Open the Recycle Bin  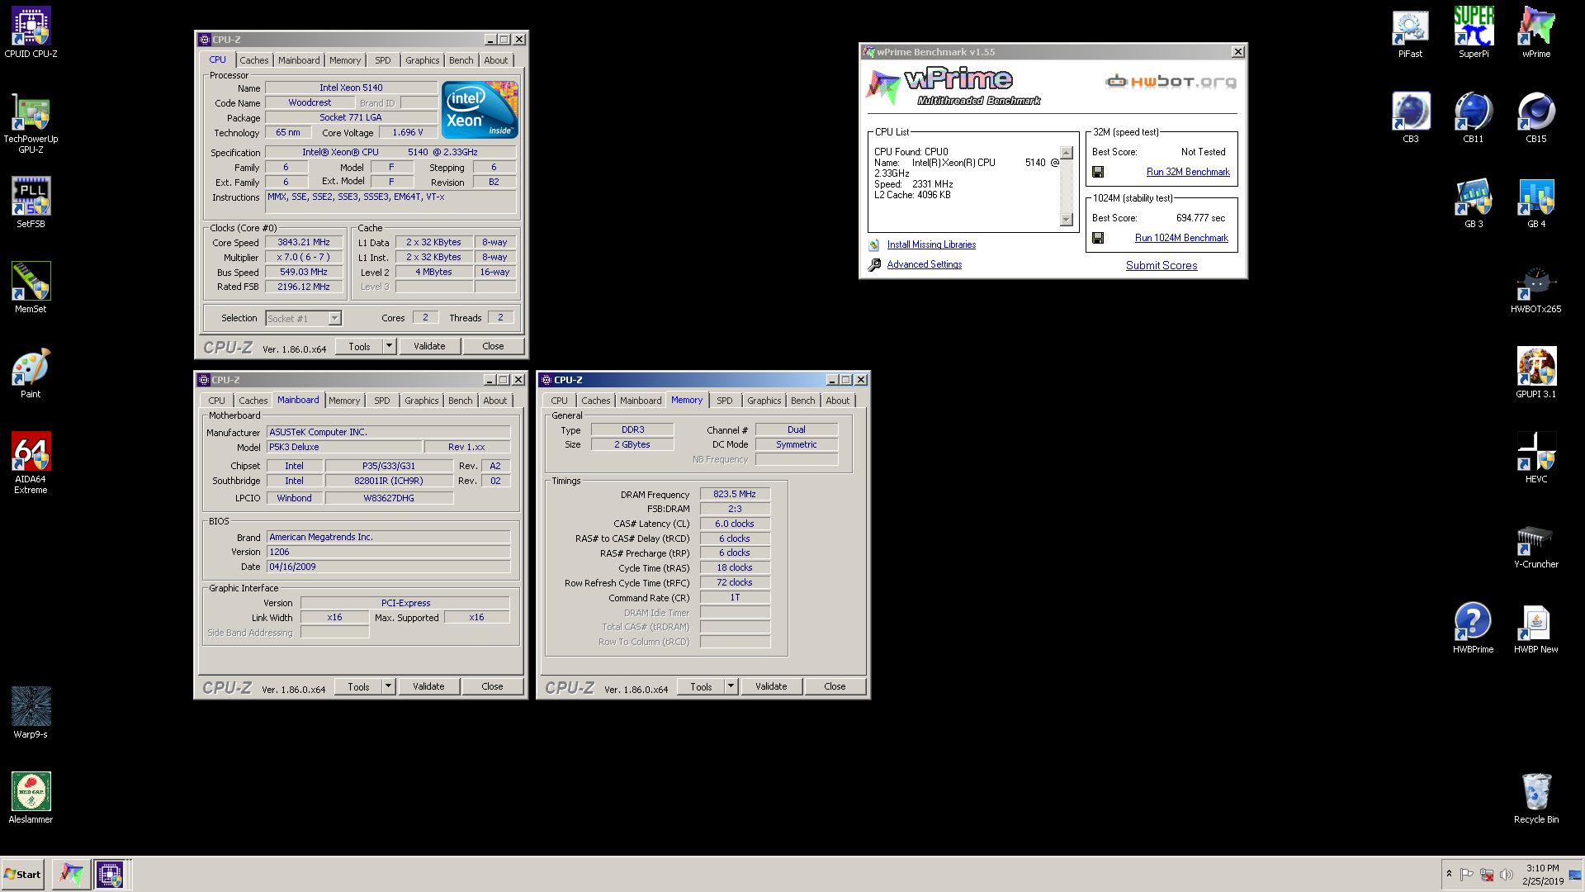(1536, 799)
